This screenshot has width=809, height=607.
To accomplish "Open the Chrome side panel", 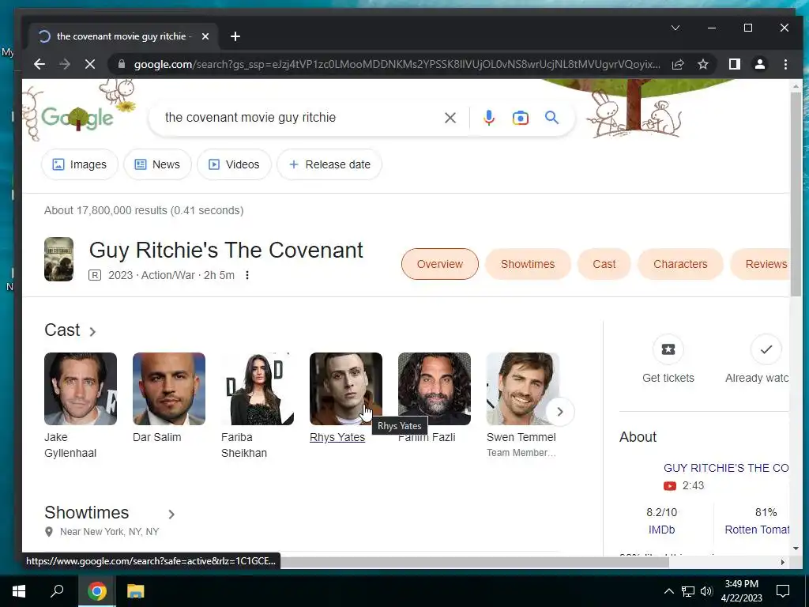I will [x=735, y=64].
